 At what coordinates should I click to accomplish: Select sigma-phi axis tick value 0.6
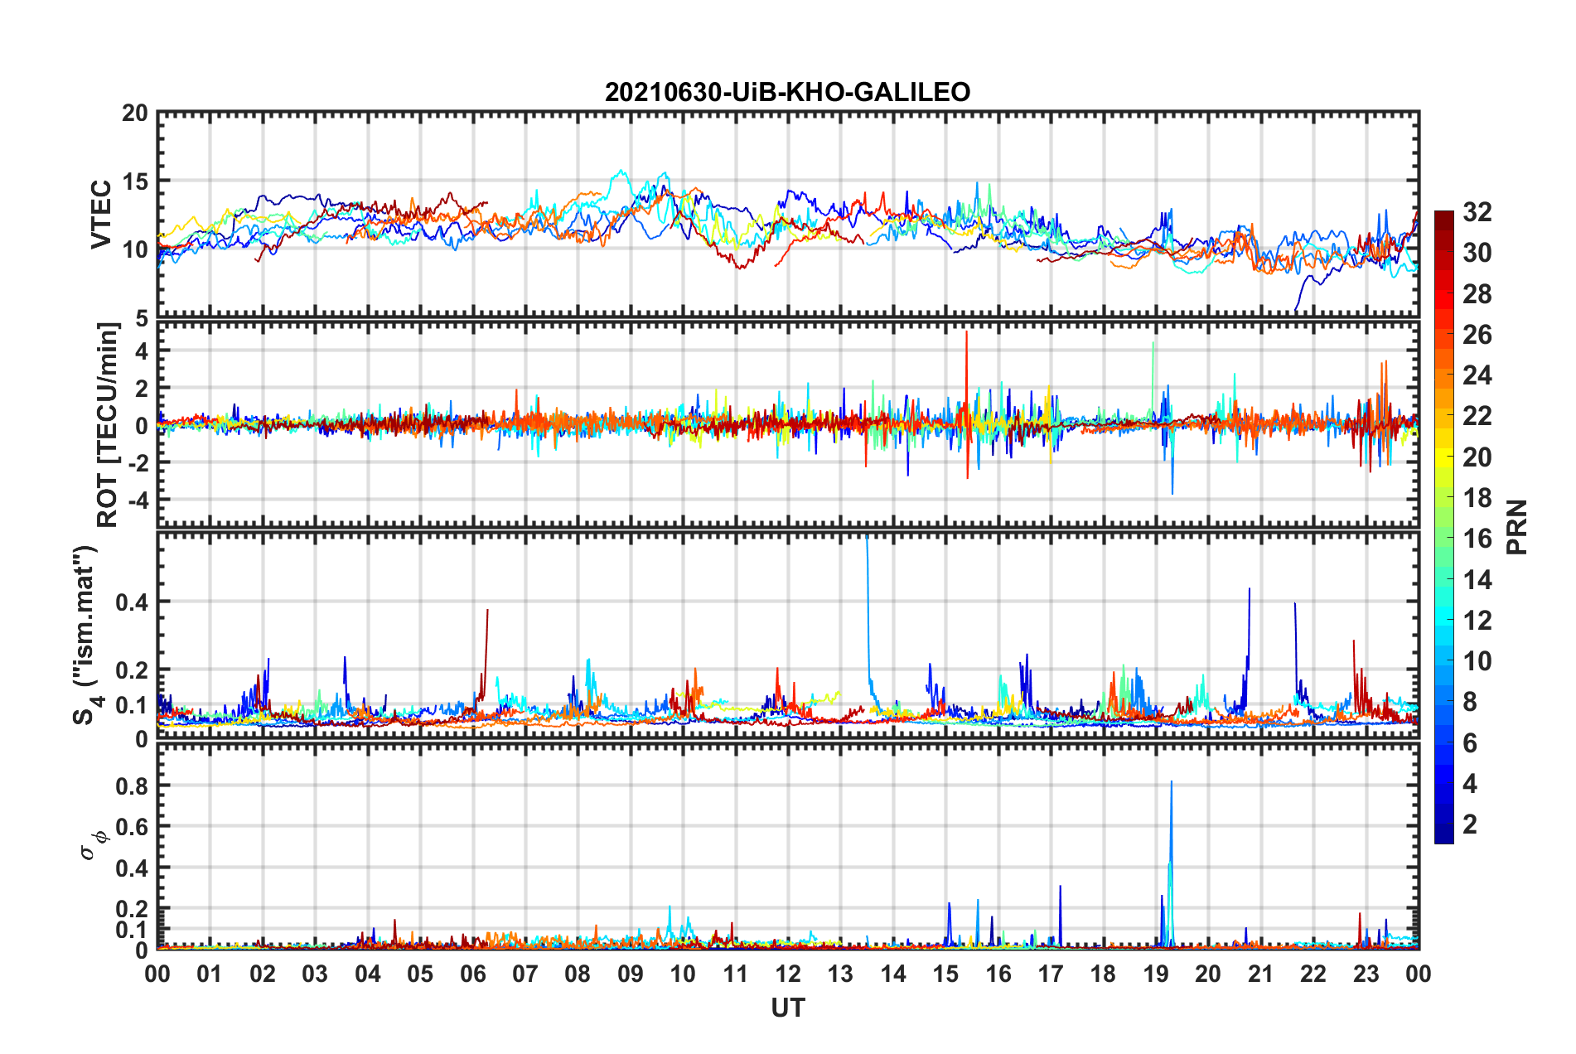[x=133, y=826]
